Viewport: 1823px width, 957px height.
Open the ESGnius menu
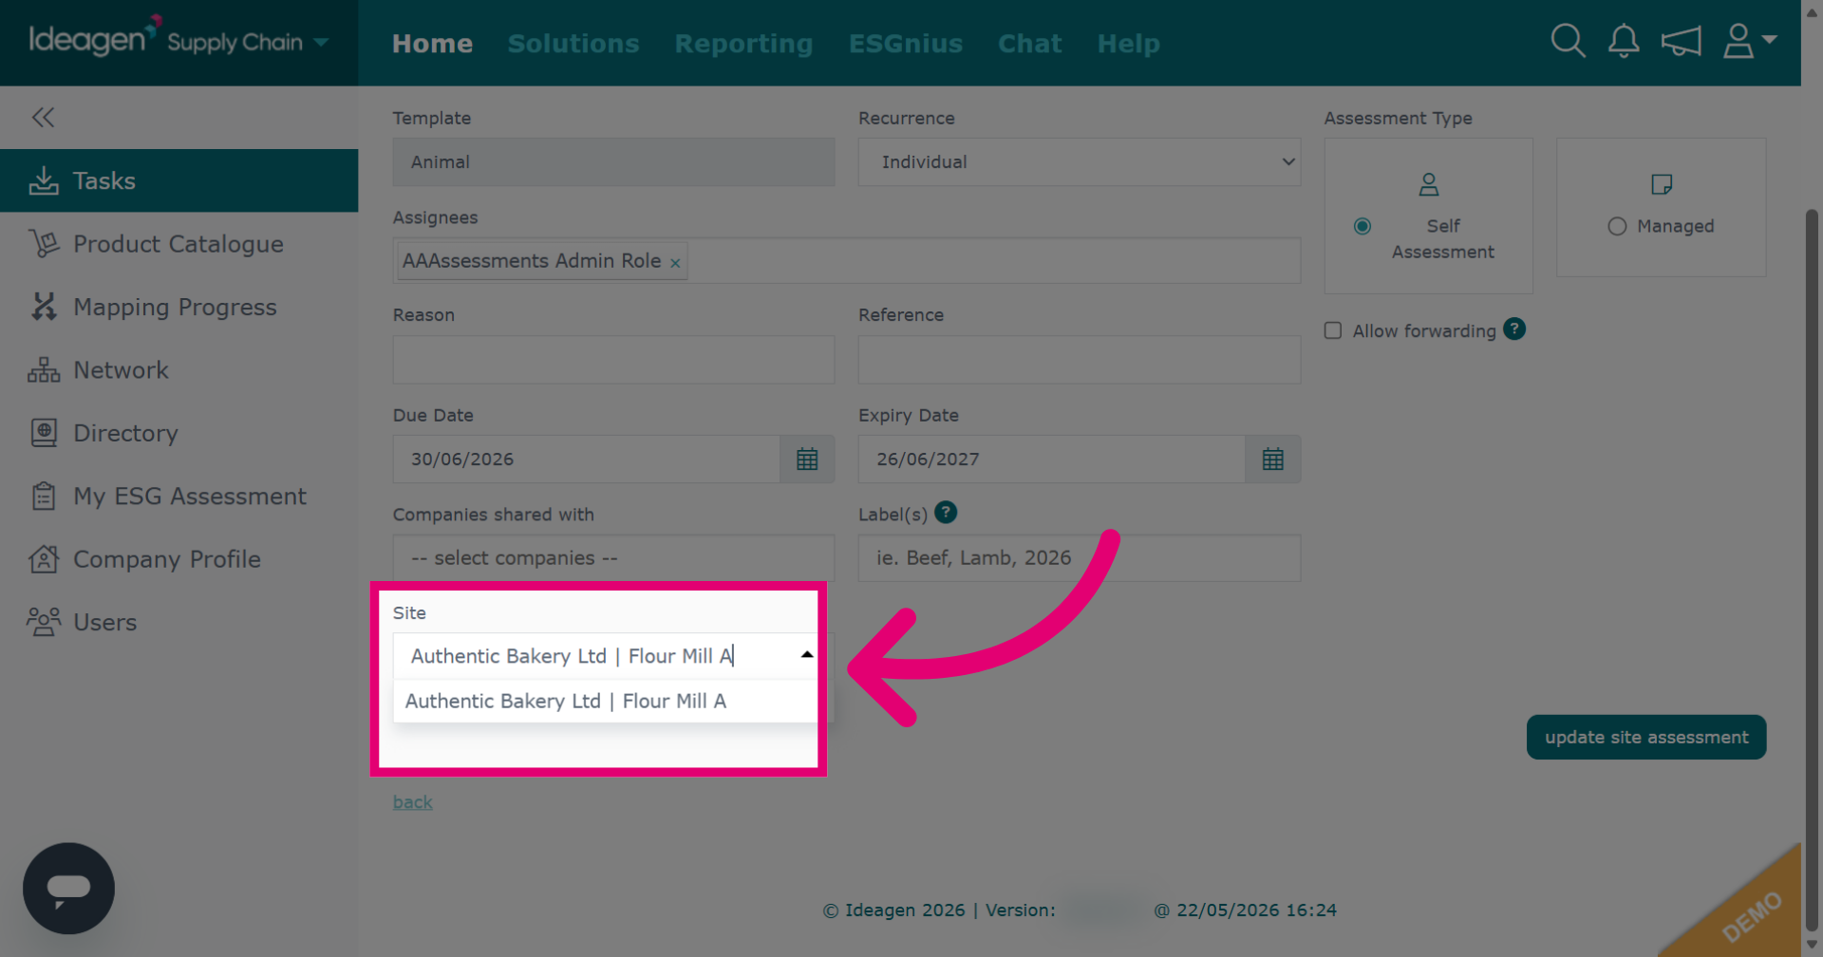[x=906, y=44]
